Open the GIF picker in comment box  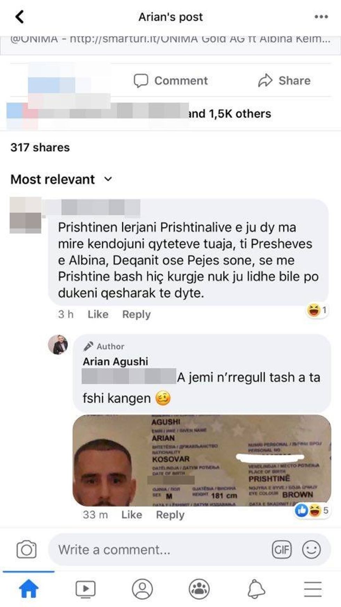(281, 550)
